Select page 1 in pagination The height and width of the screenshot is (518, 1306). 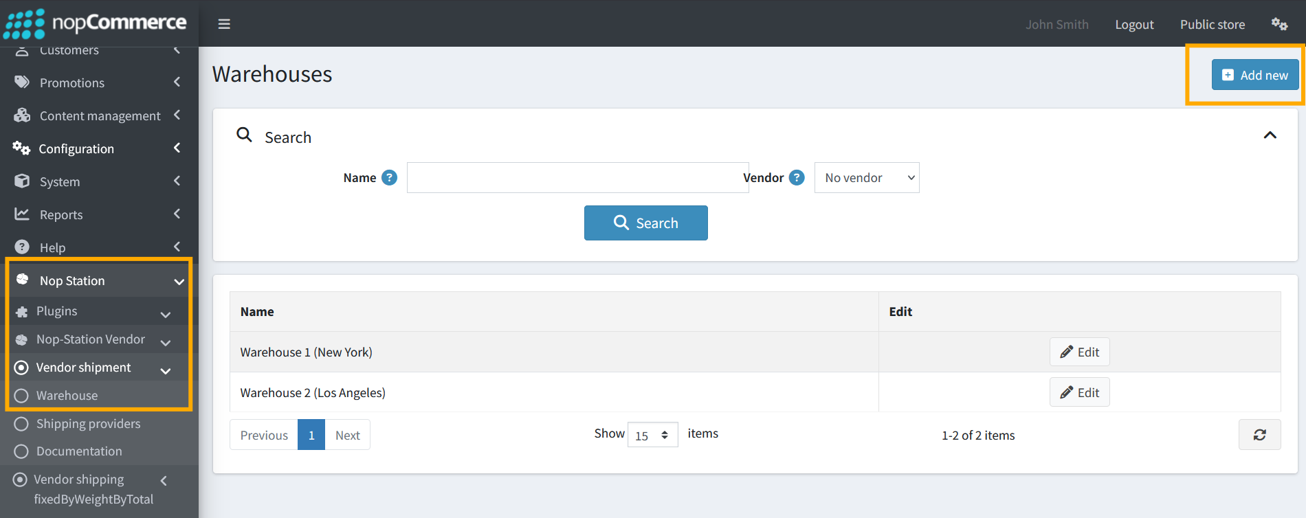pyautogui.click(x=311, y=435)
